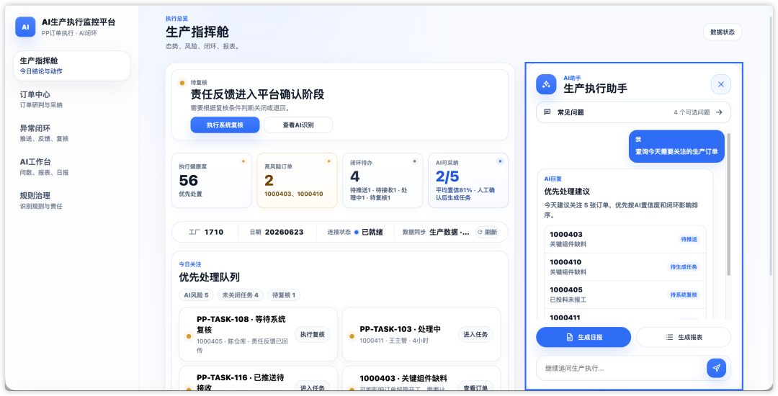Click the AI assistant chat scrollbar
Viewport: 778px width, 396px height.
[x=728, y=204]
